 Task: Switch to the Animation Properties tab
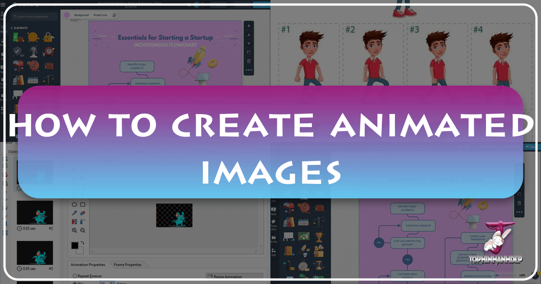tap(88, 264)
